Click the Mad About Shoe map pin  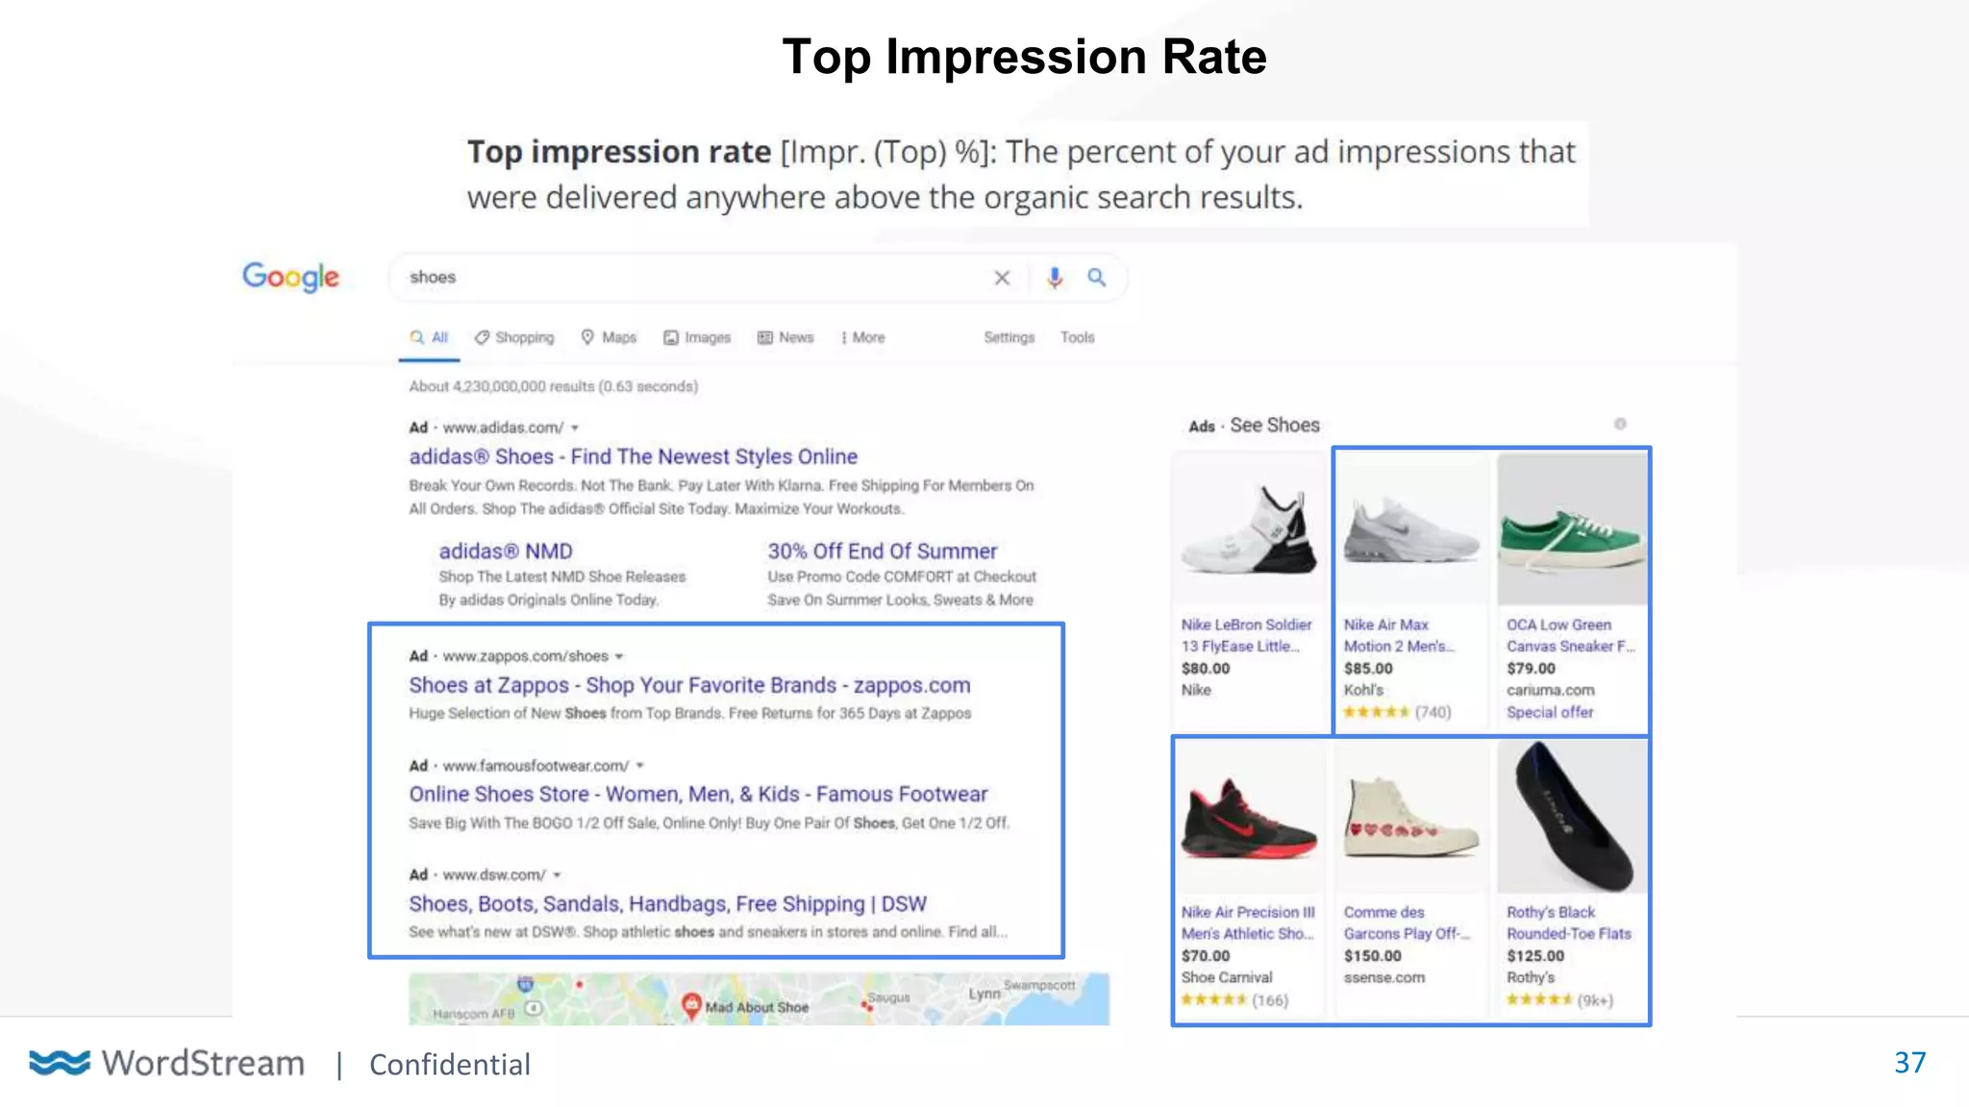click(690, 1005)
